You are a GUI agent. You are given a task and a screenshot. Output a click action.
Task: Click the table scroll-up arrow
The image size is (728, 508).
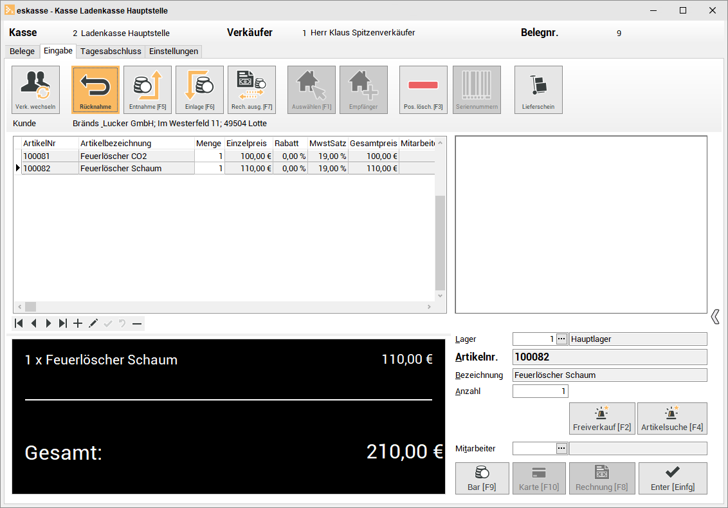440,143
